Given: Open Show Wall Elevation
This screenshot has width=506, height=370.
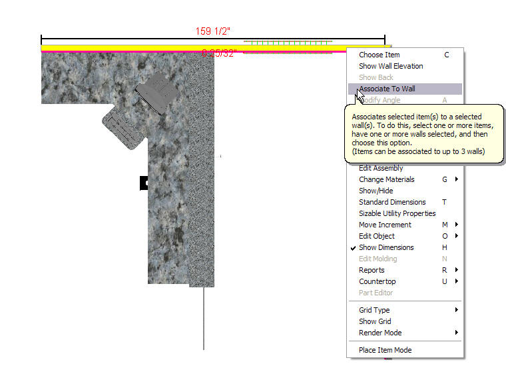Looking at the screenshot, I should pos(405,66).
